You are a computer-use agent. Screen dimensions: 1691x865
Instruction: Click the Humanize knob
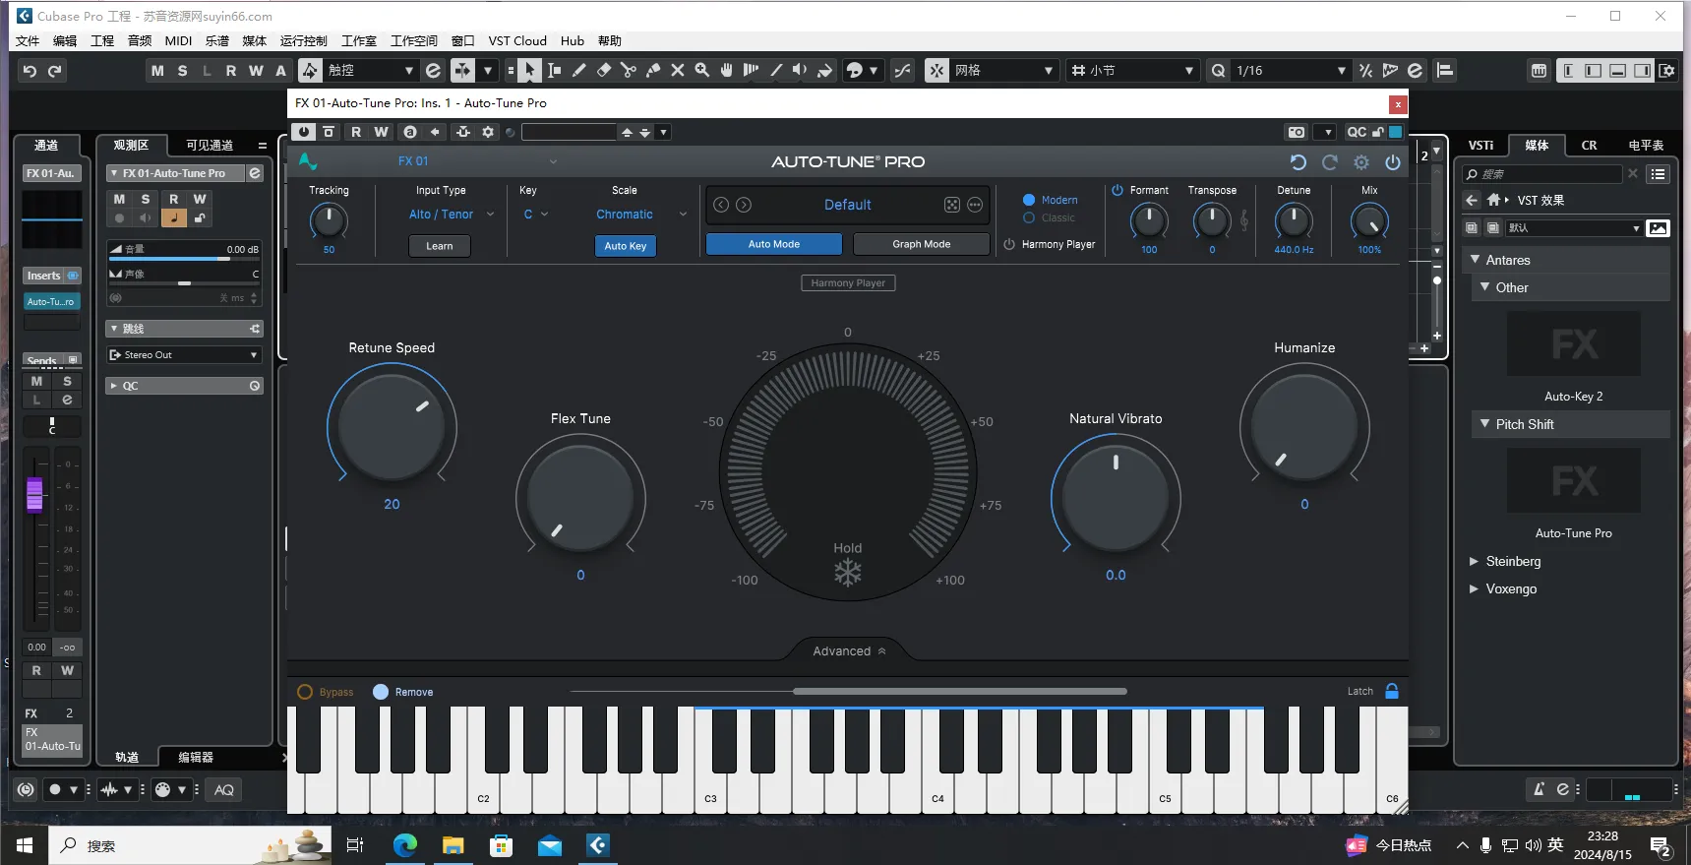tap(1304, 427)
